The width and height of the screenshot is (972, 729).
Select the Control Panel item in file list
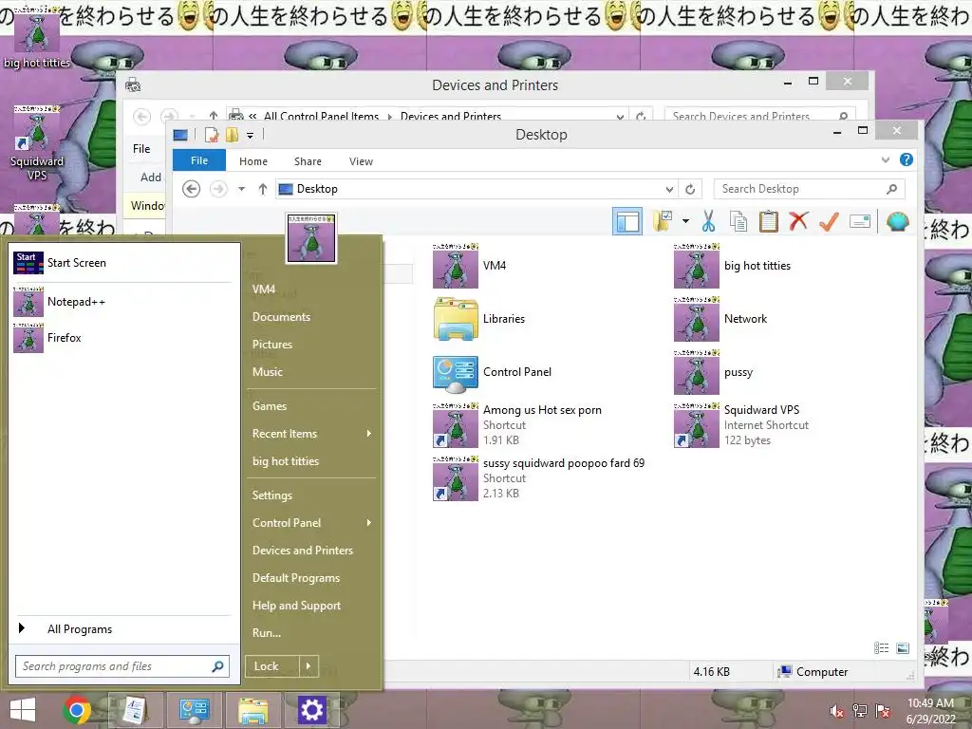pyautogui.click(x=493, y=372)
